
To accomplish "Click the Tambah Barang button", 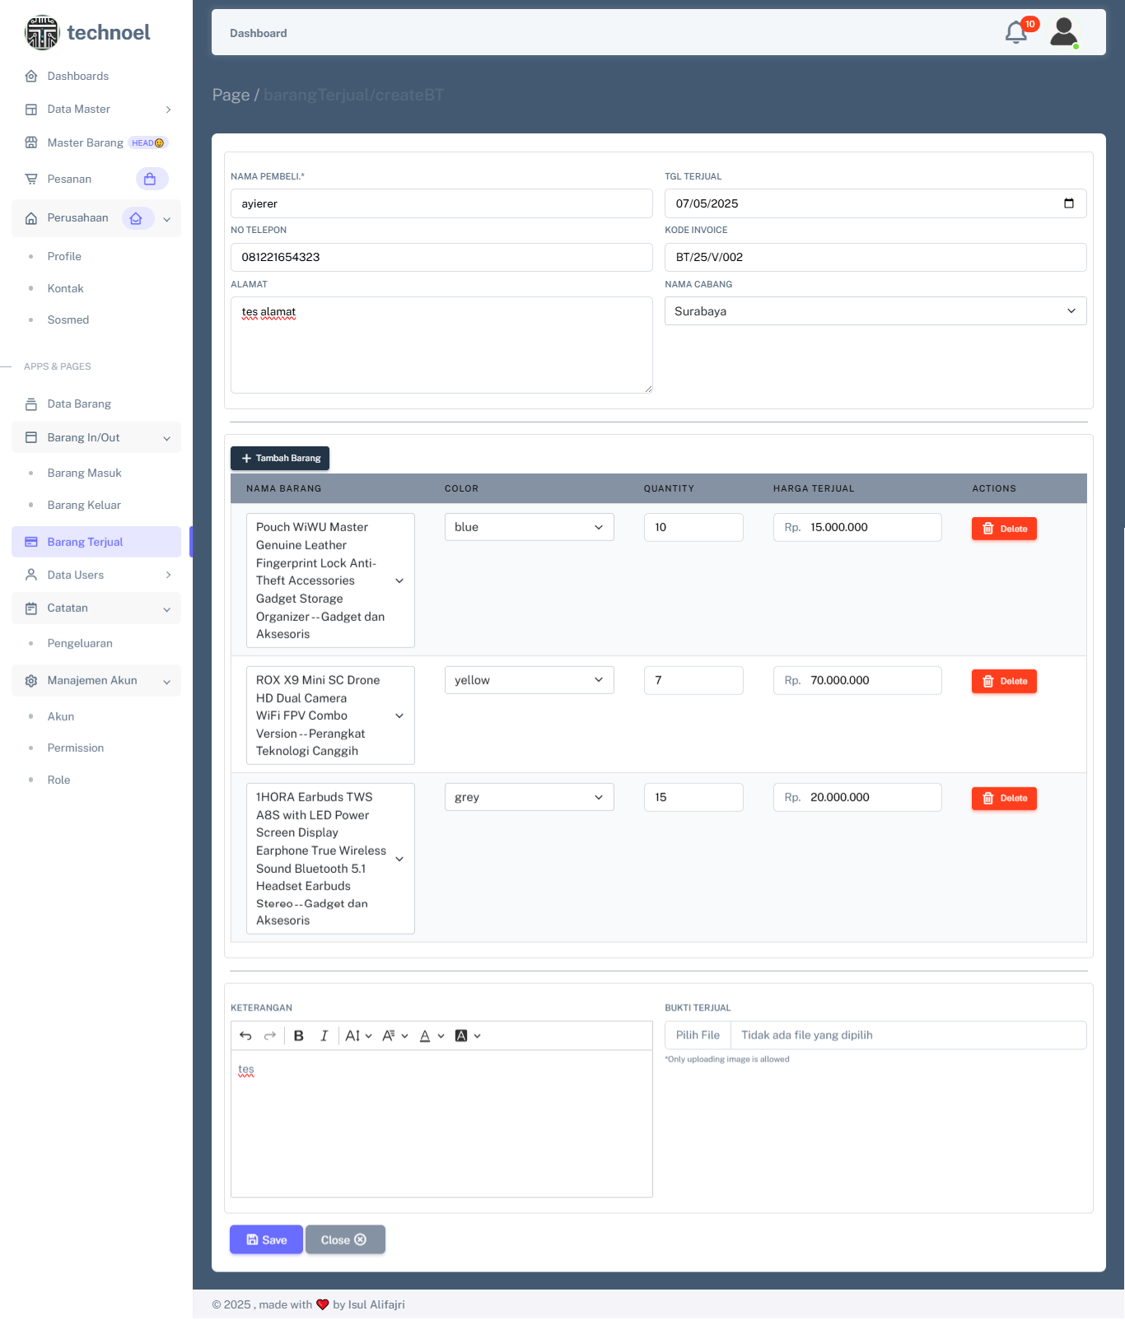I will [x=280, y=459].
